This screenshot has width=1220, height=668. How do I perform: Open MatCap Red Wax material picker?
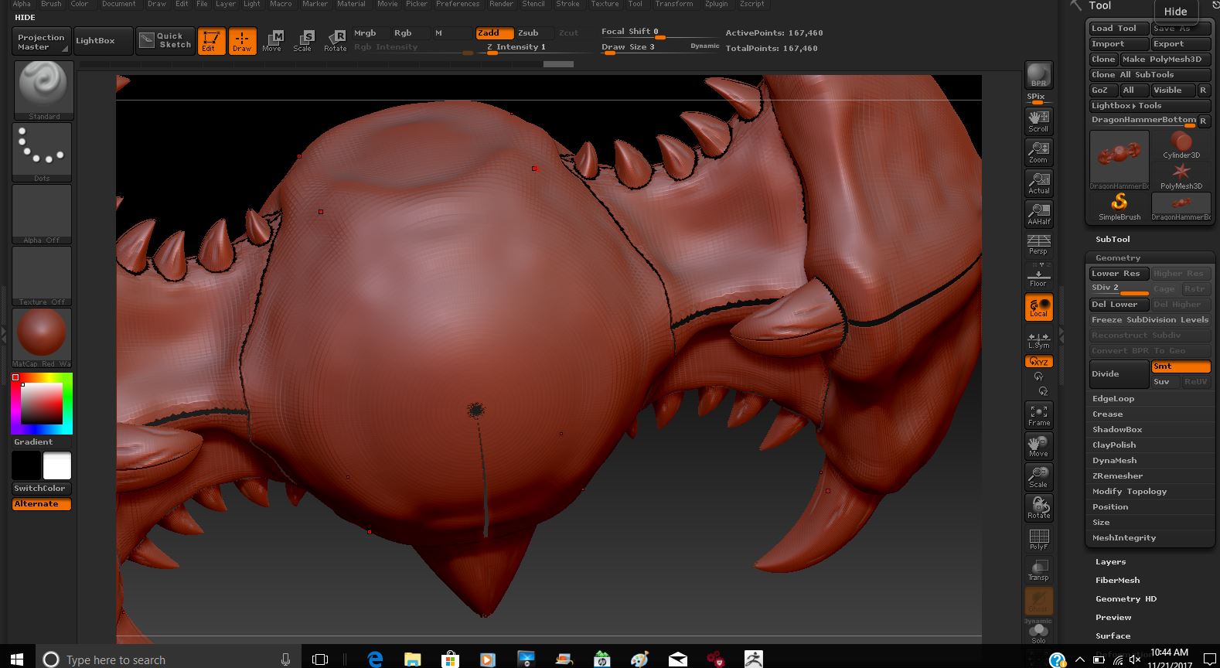(x=43, y=338)
